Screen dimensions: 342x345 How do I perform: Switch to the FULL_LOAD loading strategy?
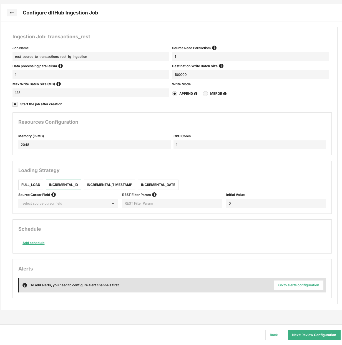pos(31,185)
